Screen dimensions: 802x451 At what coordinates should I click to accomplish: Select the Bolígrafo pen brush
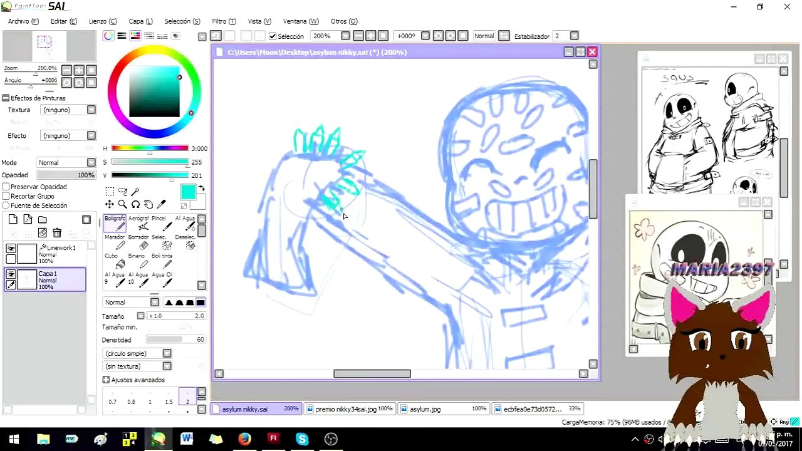(x=115, y=222)
